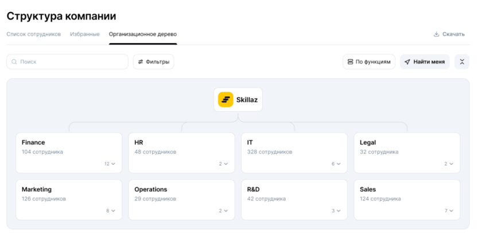The height and width of the screenshot is (233, 482).
Task: Open the Избранные tab
Action: click(x=85, y=34)
